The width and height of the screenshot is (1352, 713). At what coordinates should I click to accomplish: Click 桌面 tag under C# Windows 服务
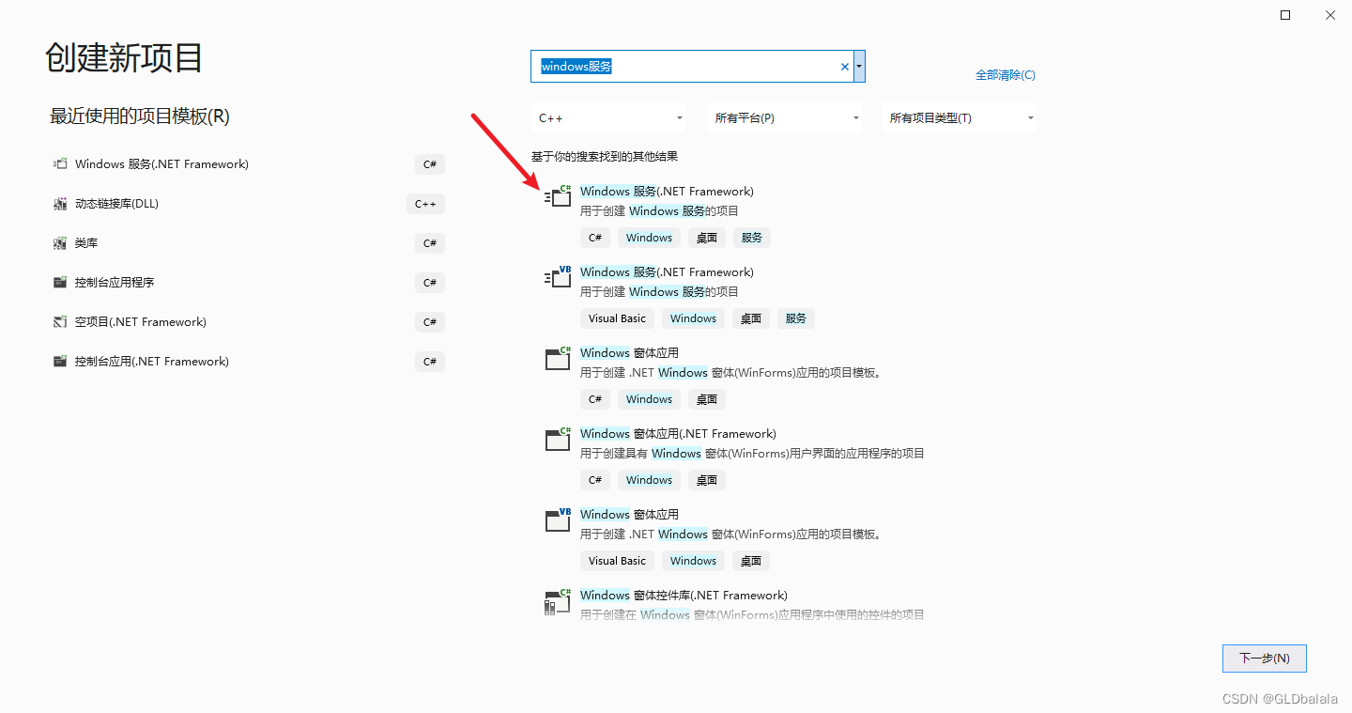coord(707,238)
